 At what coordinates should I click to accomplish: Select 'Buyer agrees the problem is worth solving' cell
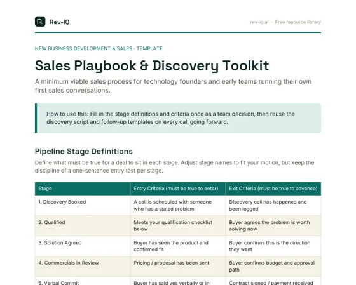coord(273,226)
